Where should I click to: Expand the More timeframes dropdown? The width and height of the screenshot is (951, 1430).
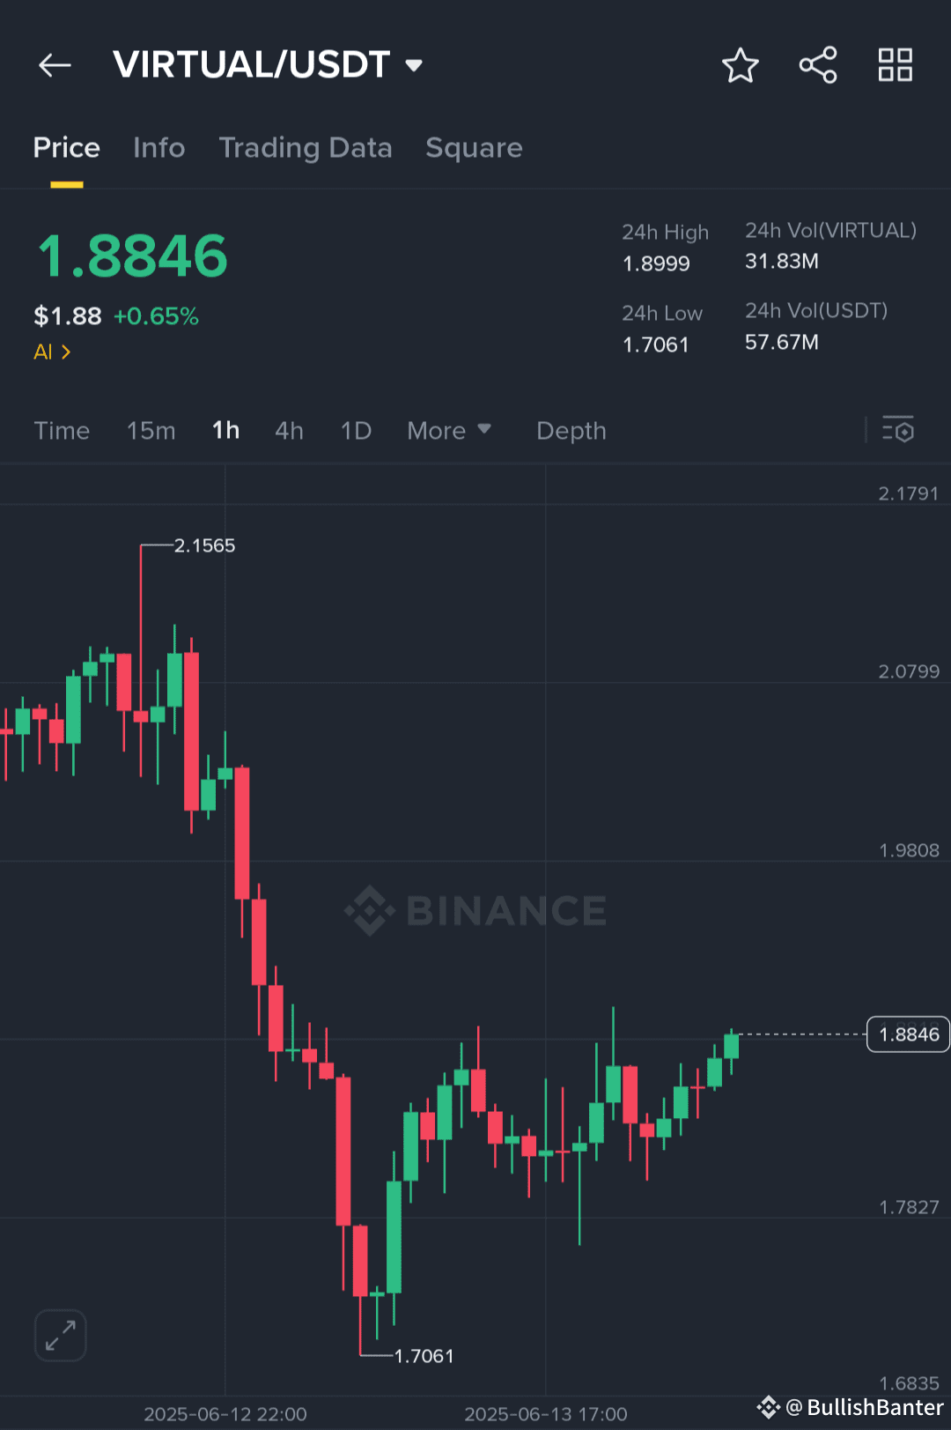click(x=449, y=431)
